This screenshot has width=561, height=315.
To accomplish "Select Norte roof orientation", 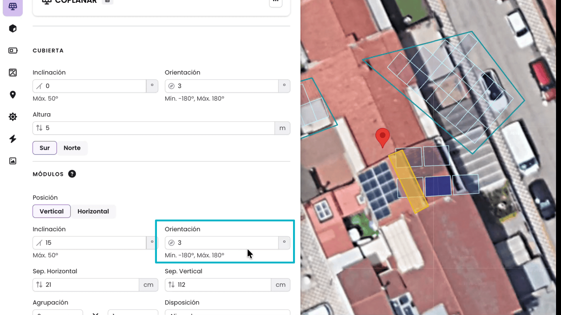I will coord(72,148).
